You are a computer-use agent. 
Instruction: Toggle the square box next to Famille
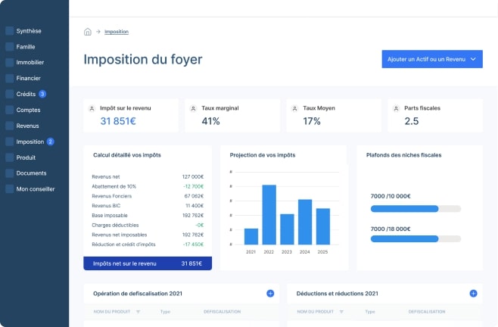(9, 47)
